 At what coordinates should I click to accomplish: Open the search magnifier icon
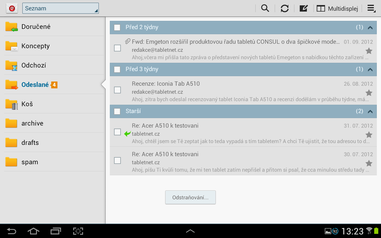tap(265, 8)
